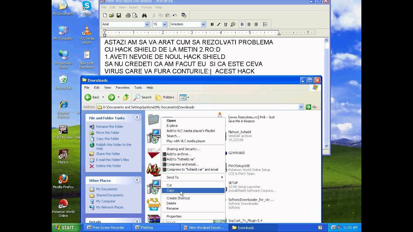The height and width of the screenshot is (232, 413).
Task: Open Metin2 desktop icon
Action: [x=63, y=157]
